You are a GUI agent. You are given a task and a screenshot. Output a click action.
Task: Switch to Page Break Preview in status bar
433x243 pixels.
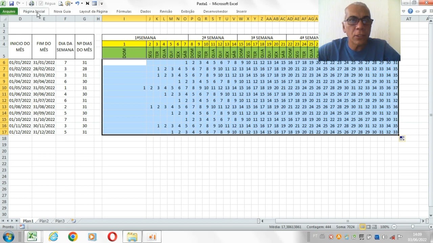(x=375, y=227)
